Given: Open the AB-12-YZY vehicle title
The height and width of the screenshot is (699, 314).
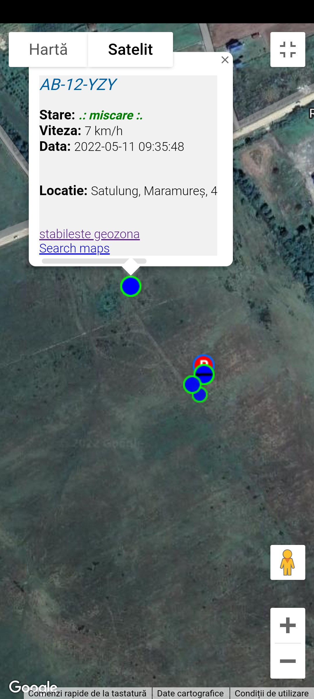Looking at the screenshot, I should click(78, 85).
